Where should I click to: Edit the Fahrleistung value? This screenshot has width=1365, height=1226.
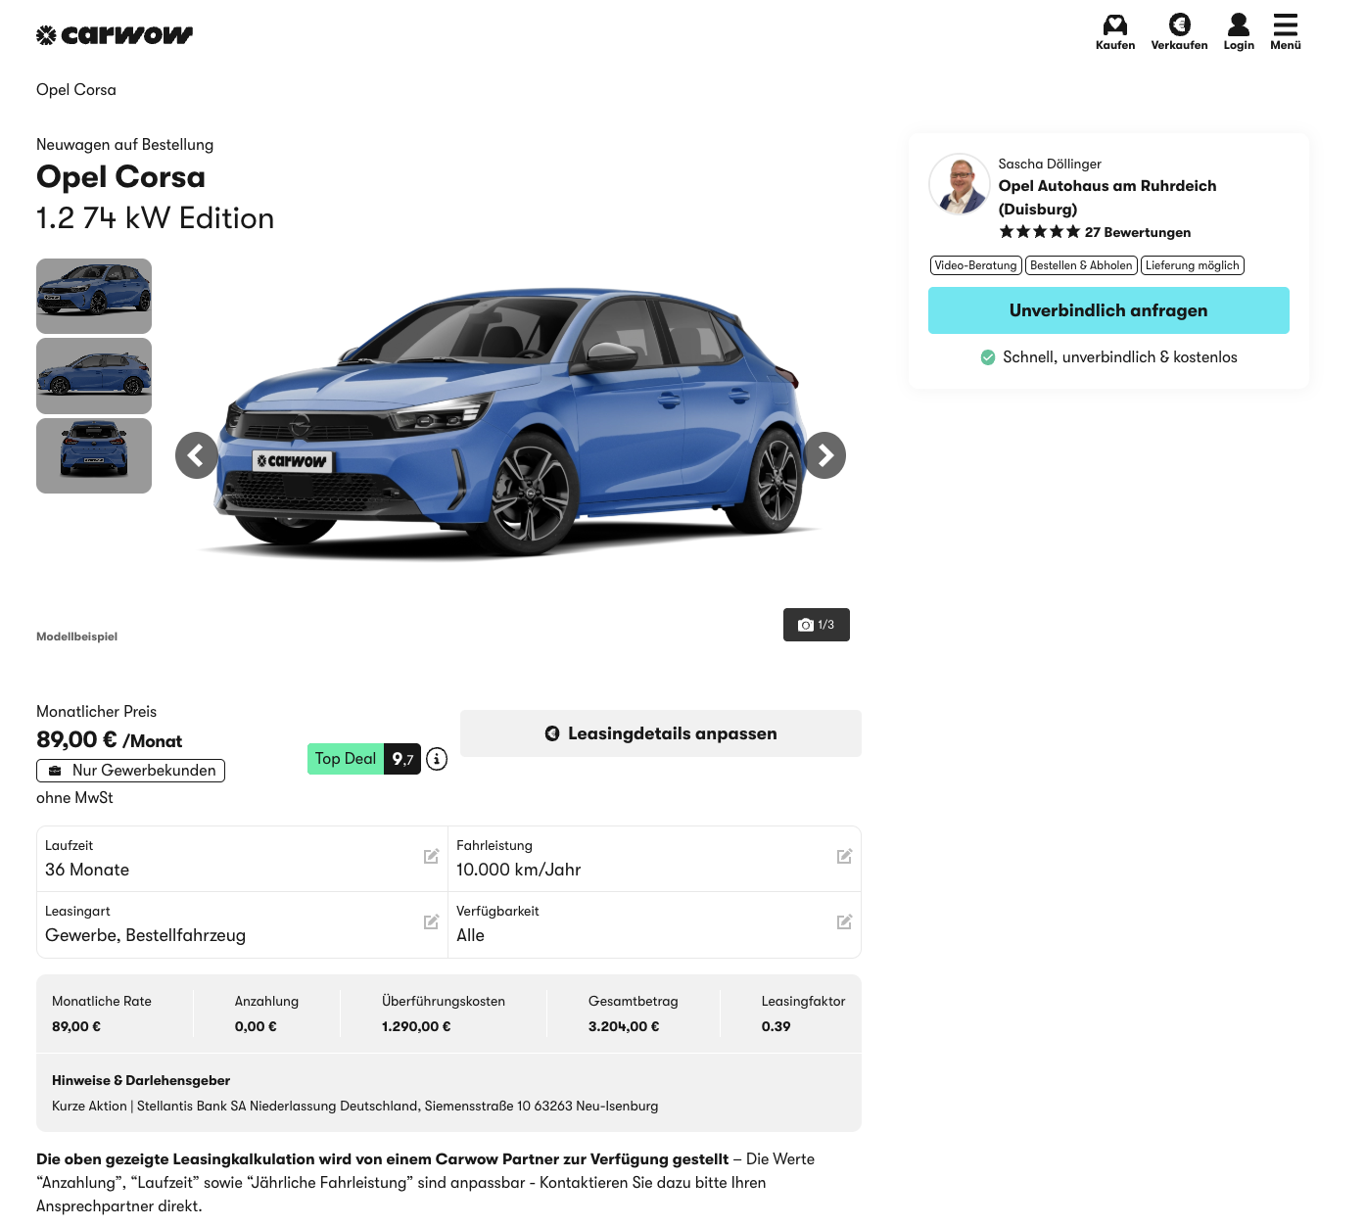(844, 857)
